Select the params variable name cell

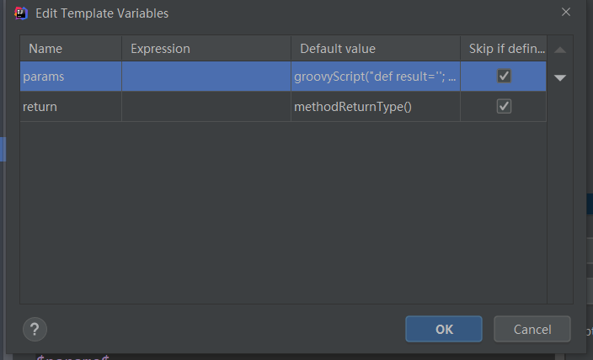[71, 77]
